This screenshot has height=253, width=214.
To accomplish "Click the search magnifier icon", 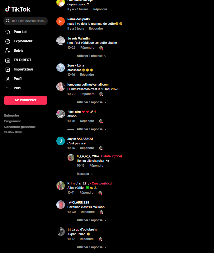I will [x=8, y=21].
